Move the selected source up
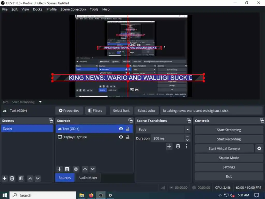 tap(85, 169)
